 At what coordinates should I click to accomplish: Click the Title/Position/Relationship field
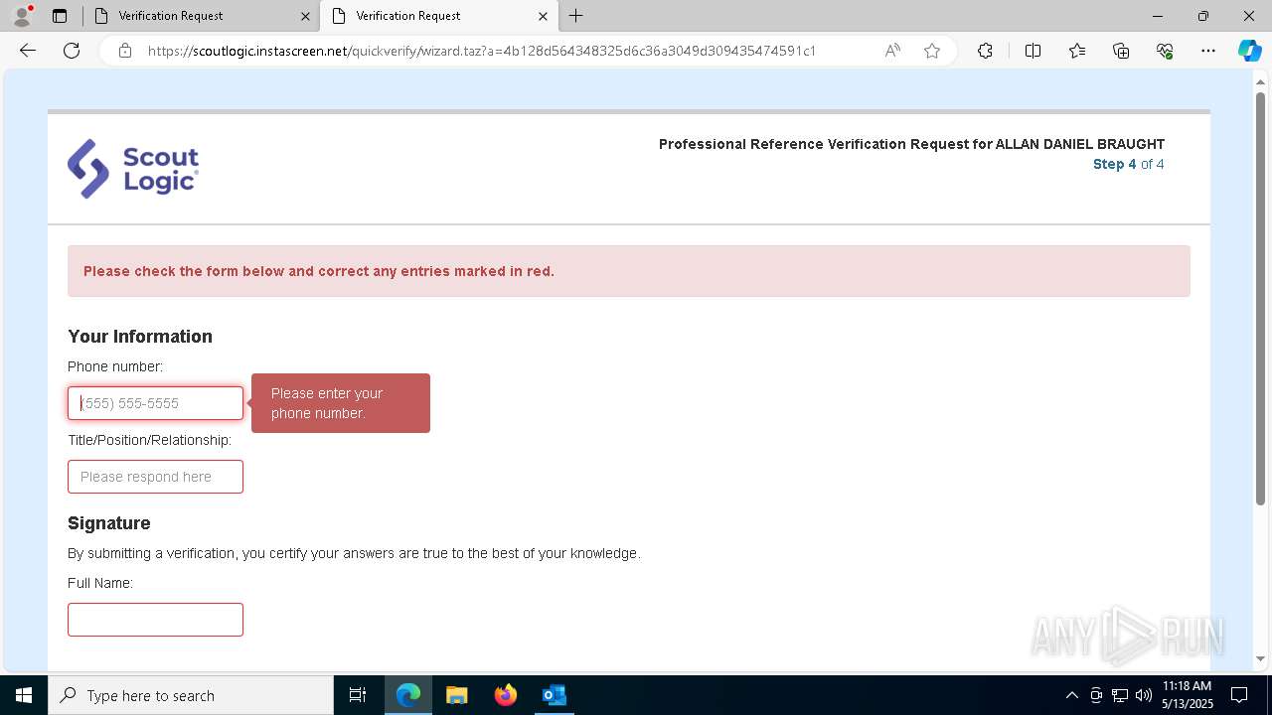(x=155, y=477)
